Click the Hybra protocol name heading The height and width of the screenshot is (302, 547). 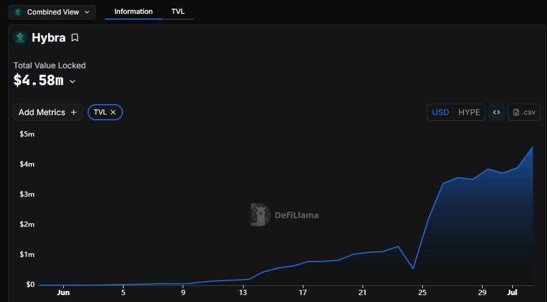coord(49,38)
